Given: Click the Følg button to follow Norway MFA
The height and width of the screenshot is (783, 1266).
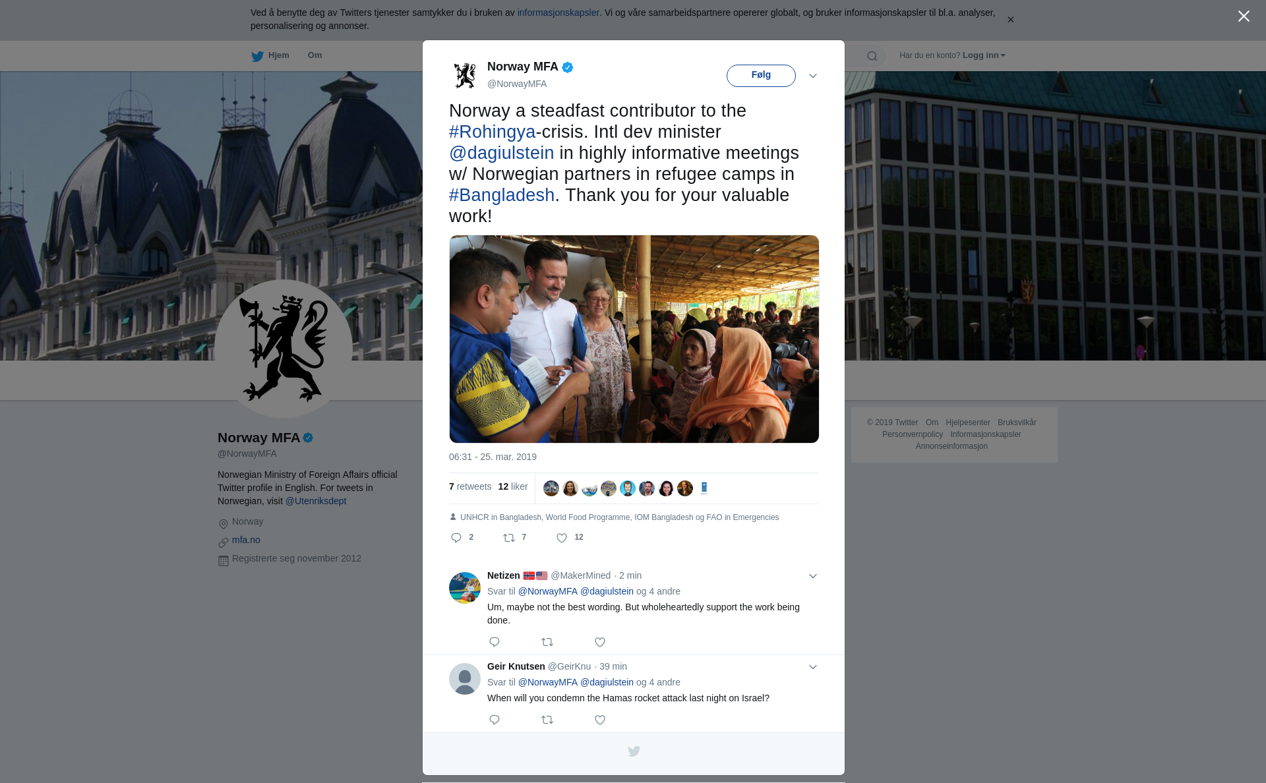Looking at the screenshot, I should [x=761, y=76].
